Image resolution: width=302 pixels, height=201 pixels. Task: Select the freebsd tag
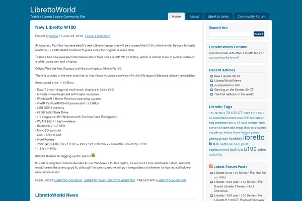tap(245, 133)
